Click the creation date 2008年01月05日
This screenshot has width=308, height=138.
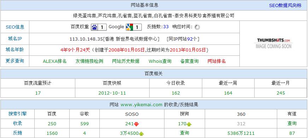pos(127,50)
